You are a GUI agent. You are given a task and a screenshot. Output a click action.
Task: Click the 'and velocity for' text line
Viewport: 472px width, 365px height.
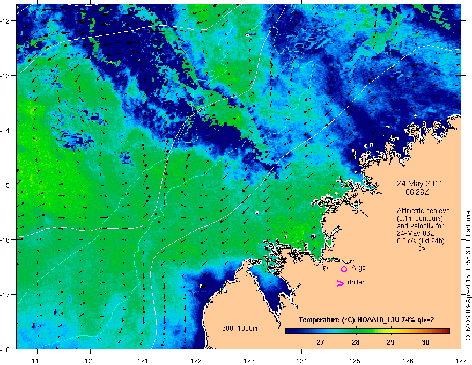(x=420, y=226)
